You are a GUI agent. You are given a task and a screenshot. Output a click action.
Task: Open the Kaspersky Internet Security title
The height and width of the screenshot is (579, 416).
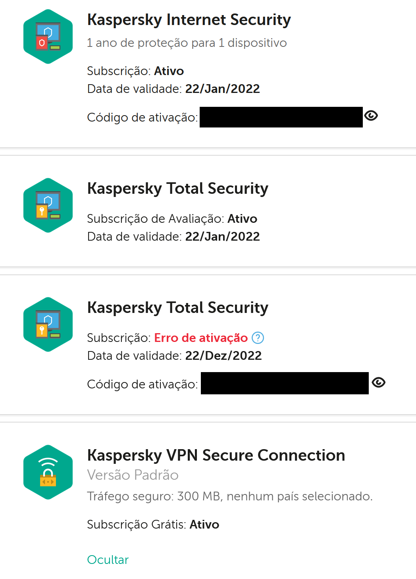pos(189,20)
